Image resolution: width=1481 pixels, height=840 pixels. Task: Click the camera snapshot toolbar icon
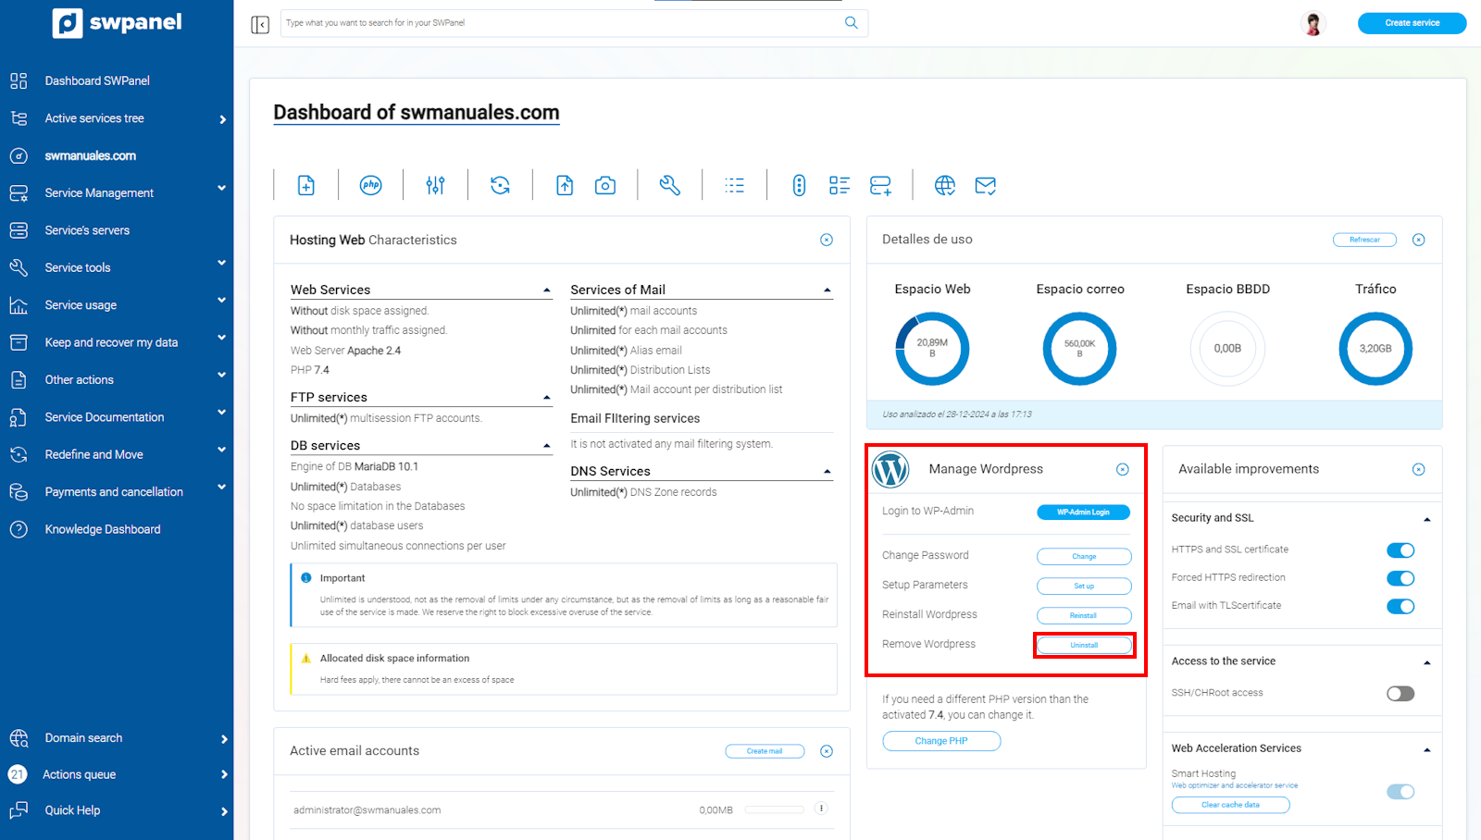pyautogui.click(x=605, y=186)
